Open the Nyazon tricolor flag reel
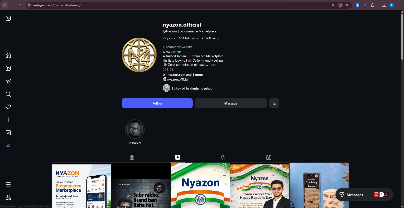The width and height of the screenshot is (404, 208). click(200, 186)
